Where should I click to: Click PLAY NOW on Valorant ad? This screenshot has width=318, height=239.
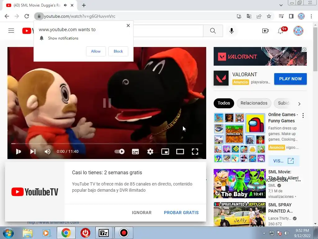tap(290, 79)
